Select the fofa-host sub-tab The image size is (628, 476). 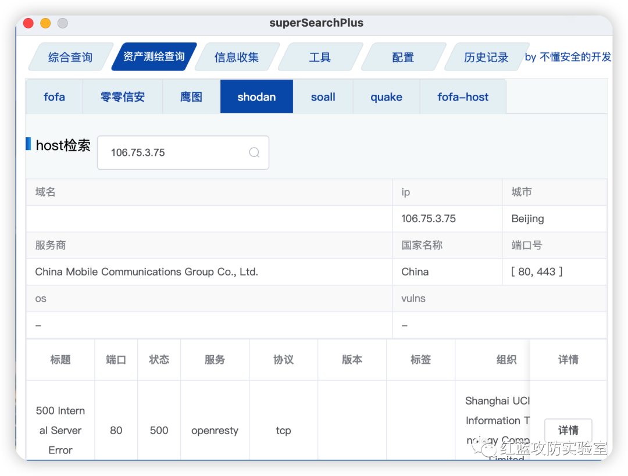pyautogui.click(x=463, y=97)
